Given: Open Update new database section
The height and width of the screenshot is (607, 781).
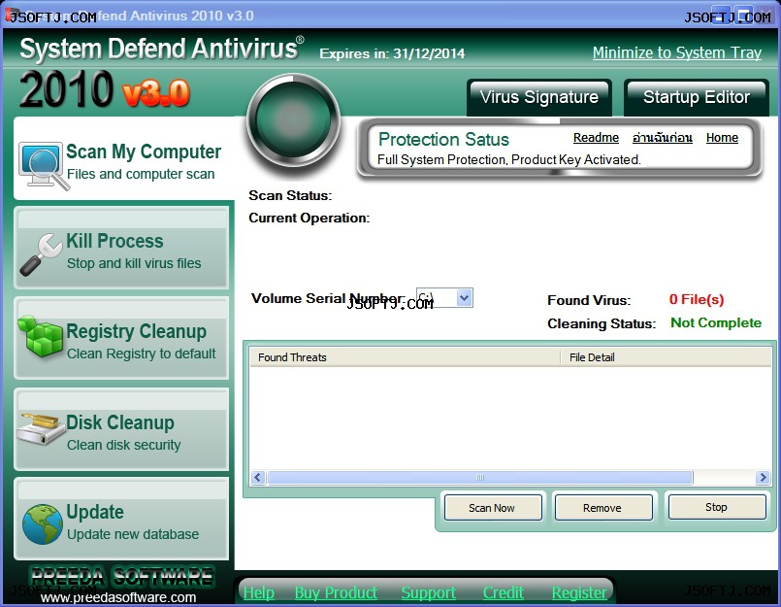Looking at the screenshot, I should click(x=121, y=520).
